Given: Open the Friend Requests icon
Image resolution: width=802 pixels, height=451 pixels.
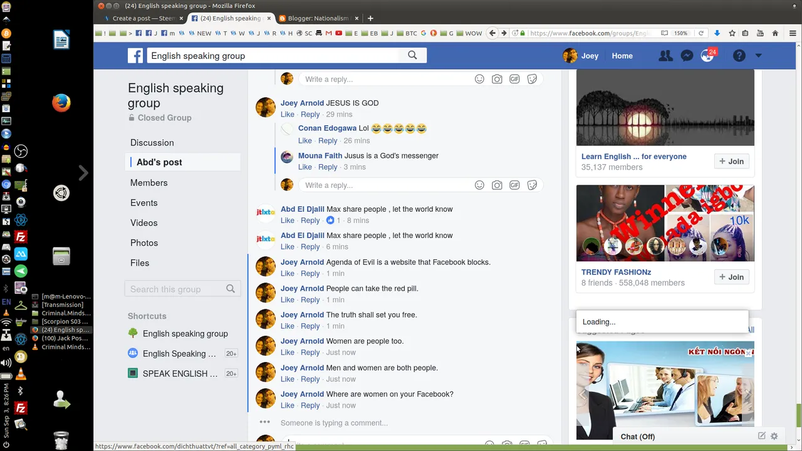Looking at the screenshot, I should pos(665,56).
